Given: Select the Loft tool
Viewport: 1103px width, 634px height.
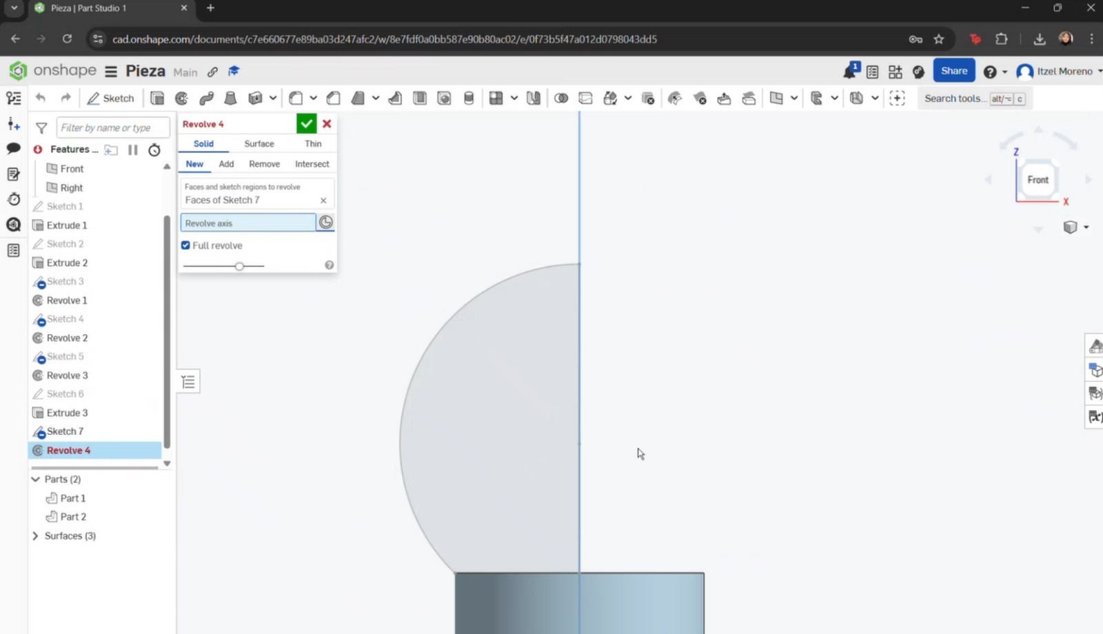Looking at the screenshot, I should point(231,98).
